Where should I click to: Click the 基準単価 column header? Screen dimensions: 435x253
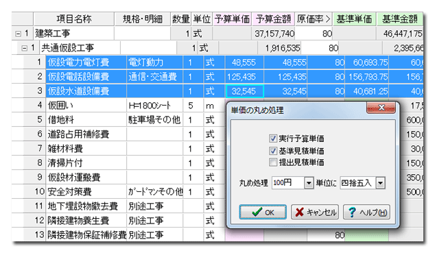click(354, 19)
